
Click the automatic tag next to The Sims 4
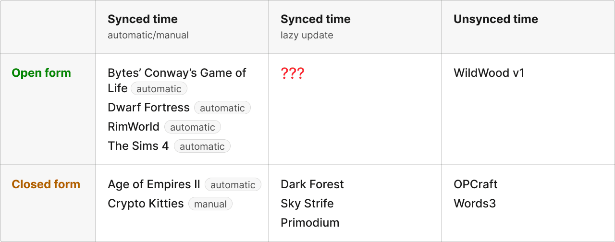[x=202, y=146]
